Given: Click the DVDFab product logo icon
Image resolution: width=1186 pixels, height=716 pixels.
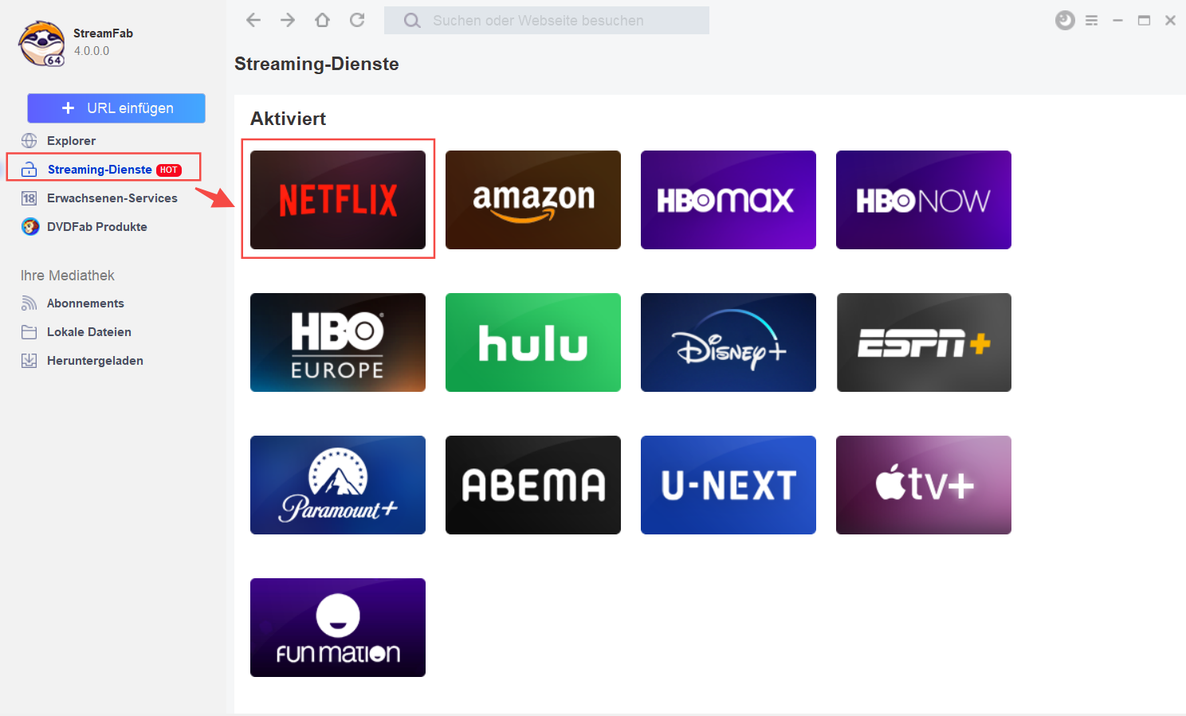Looking at the screenshot, I should [30, 227].
